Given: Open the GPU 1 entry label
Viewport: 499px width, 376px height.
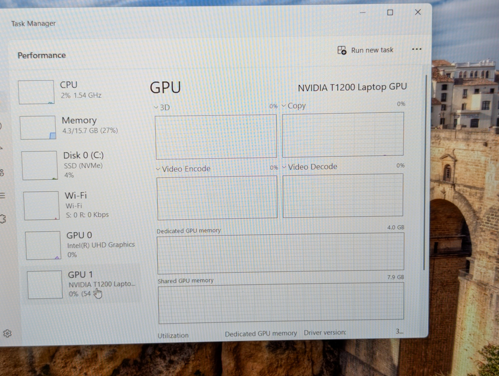Looking at the screenshot, I should coord(80,274).
